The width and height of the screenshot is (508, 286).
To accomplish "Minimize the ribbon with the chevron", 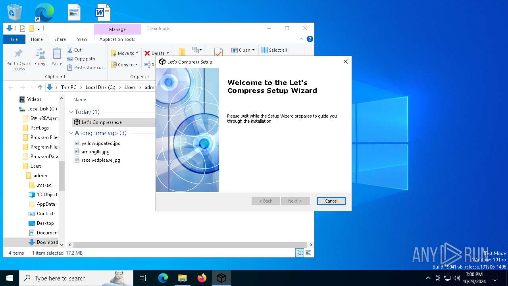I will 301,39.
